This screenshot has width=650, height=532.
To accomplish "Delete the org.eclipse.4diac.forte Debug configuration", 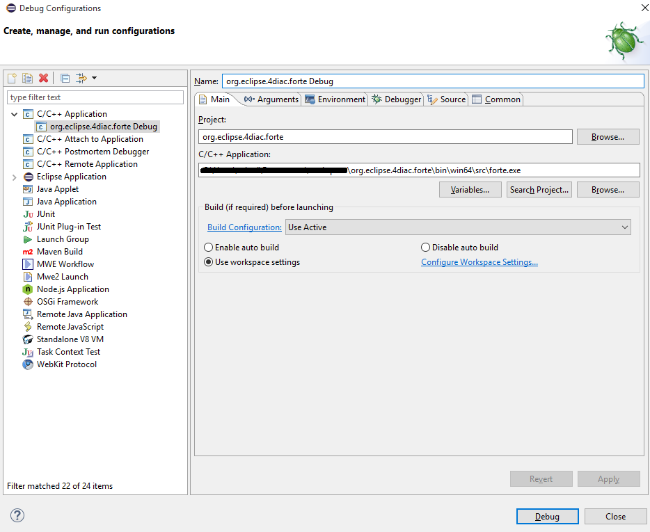I will coord(42,78).
